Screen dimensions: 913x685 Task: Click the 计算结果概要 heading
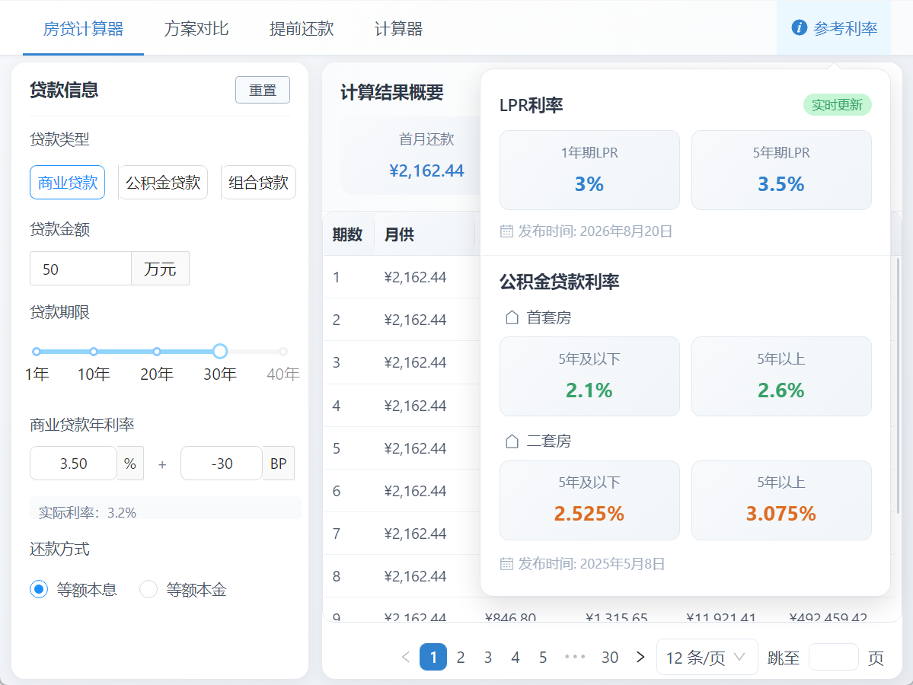pyautogui.click(x=392, y=92)
